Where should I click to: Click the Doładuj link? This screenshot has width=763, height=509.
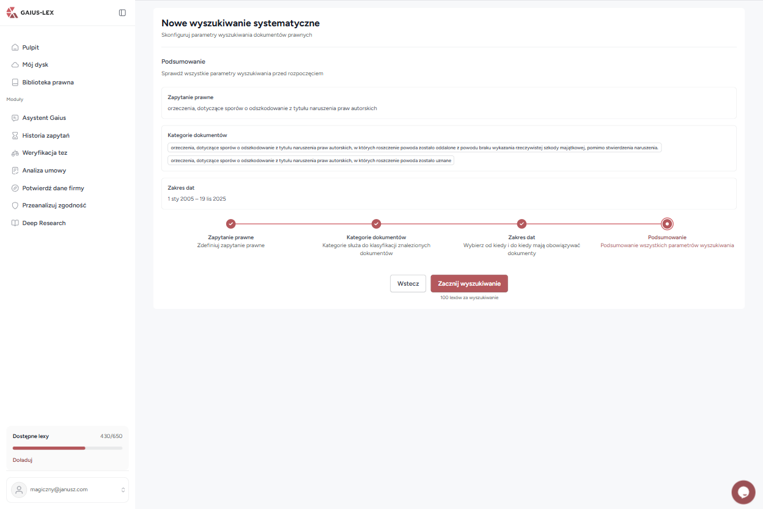pyautogui.click(x=22, y=459)
